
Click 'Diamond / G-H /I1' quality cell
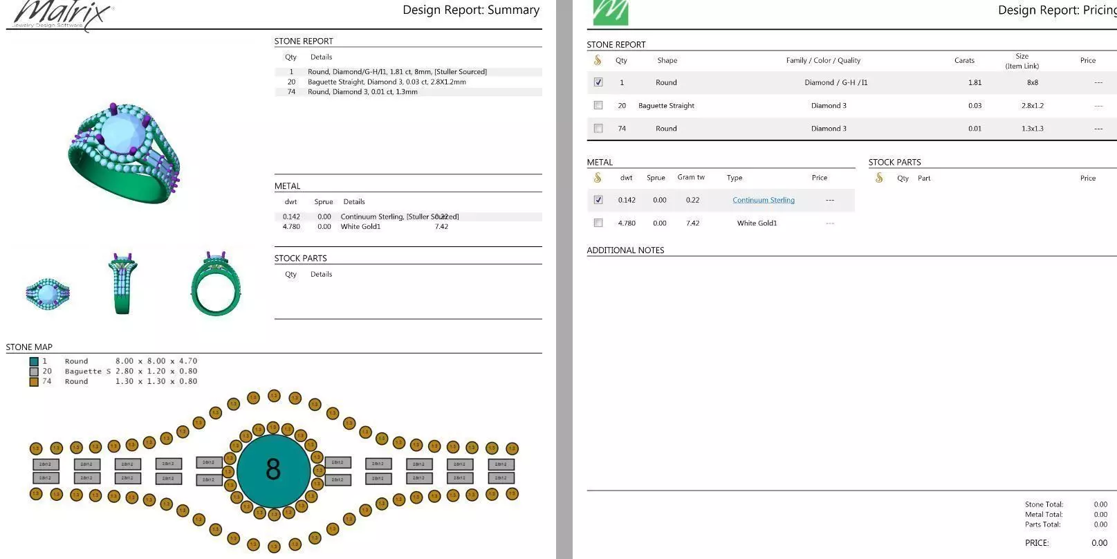coord(836,82)
